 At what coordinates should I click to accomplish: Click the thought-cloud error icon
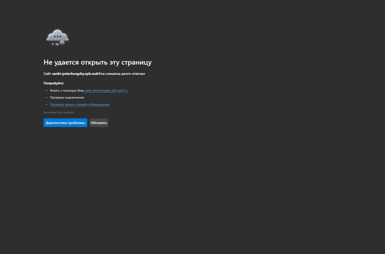[57, 37]
